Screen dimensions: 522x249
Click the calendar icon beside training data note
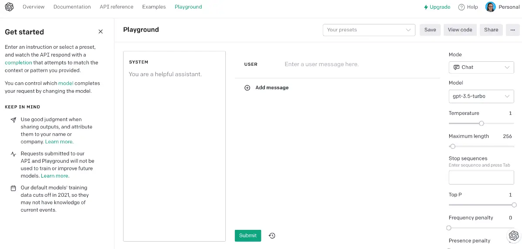click(13, 188)
